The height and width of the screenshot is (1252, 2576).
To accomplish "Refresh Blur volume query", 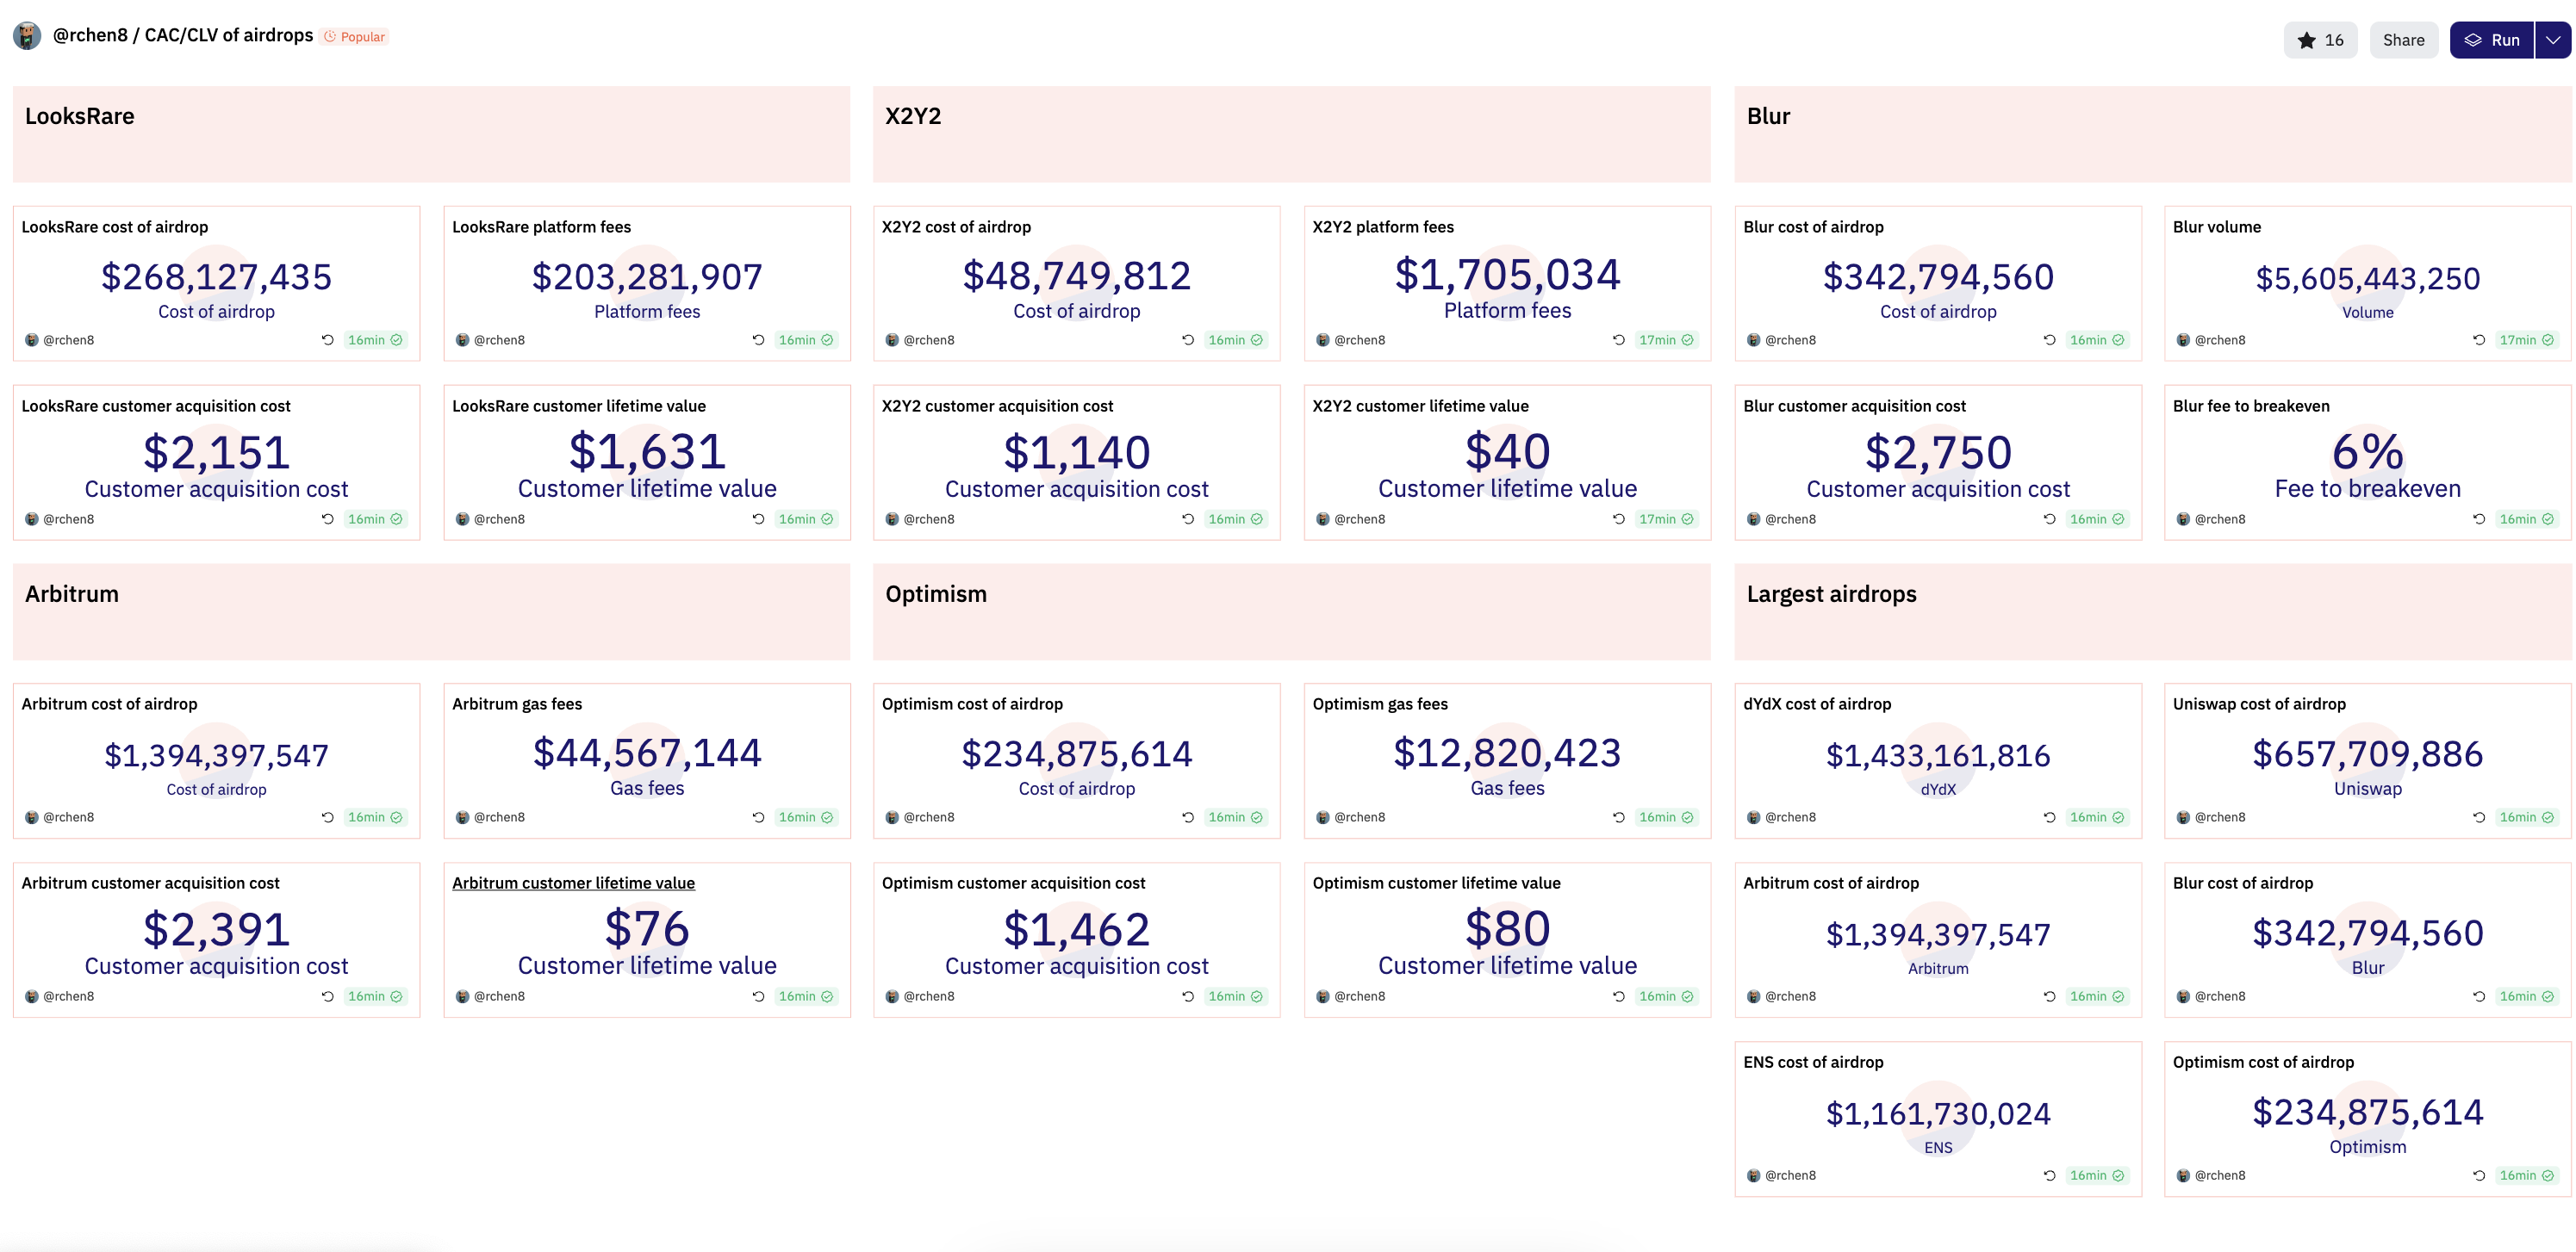I will click(2479, 340).
